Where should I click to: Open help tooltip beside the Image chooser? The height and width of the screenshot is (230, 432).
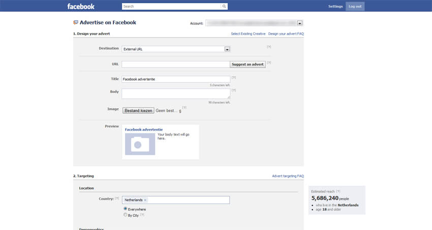coord(184,108)
